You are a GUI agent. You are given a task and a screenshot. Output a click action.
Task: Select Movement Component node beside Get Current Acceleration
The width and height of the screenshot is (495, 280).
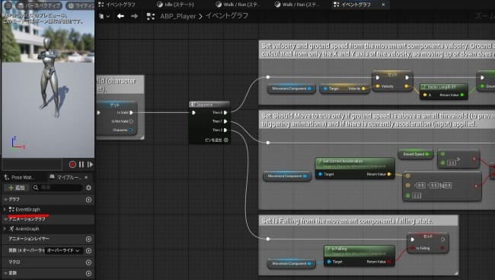pos(286,176)
